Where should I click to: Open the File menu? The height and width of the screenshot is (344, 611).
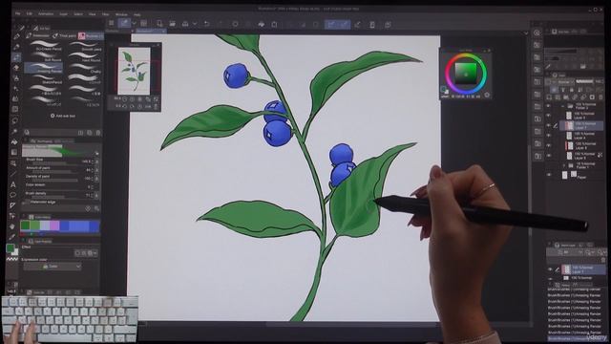pyautogui.click(x=17, y=14)
